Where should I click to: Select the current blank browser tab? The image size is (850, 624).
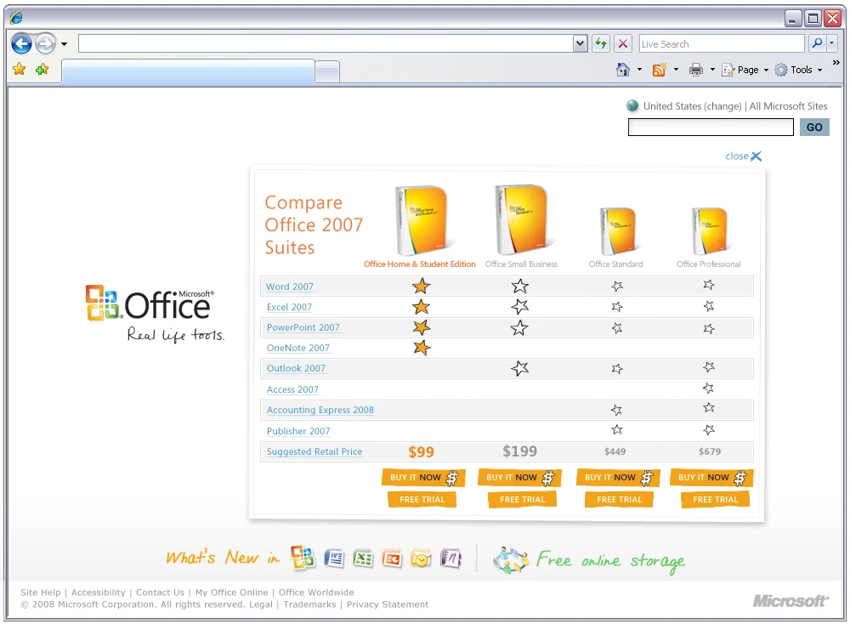tap(188, 71)
